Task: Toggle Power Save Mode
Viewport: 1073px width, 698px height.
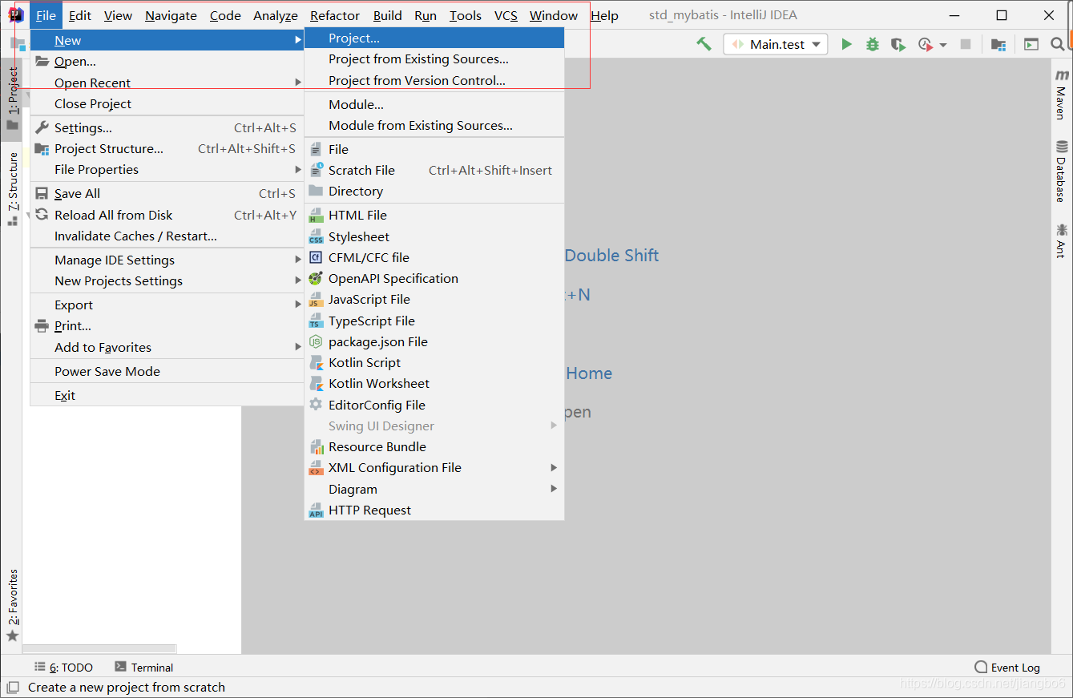Action: (166, 371)
